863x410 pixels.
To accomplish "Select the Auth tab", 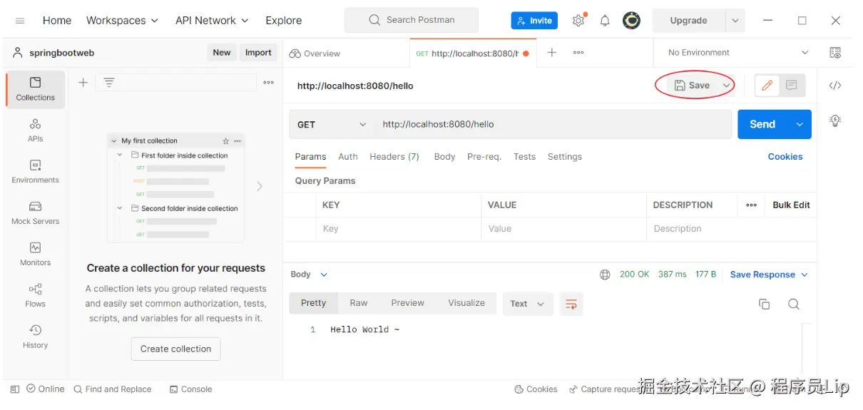I will 348,157.
